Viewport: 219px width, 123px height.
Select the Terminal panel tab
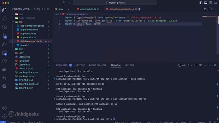coord(116,65)
